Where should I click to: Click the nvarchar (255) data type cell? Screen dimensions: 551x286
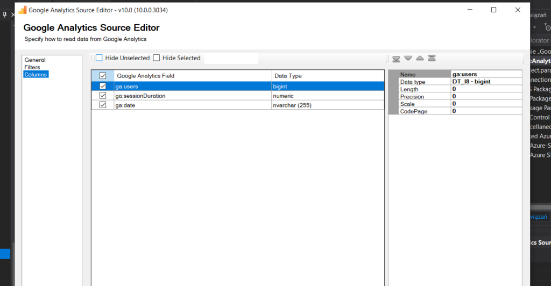[328, 105]
